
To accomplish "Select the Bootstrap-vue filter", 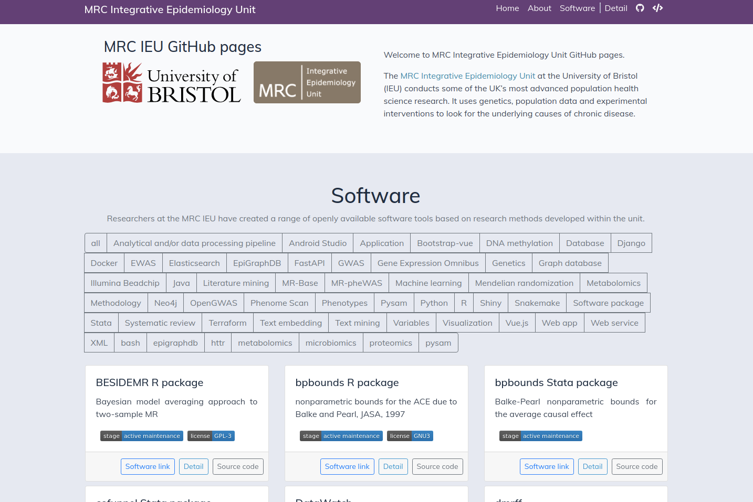I will [445, 243].
